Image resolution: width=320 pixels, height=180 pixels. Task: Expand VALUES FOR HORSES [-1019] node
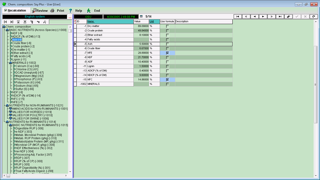pos(11,112)
